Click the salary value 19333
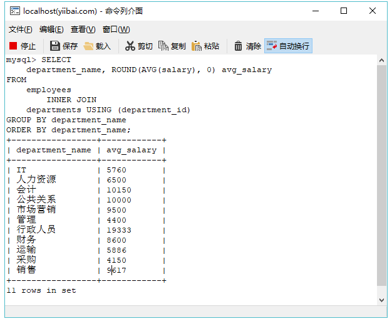This screenshot has width=392, height=321. coord(119,230)
